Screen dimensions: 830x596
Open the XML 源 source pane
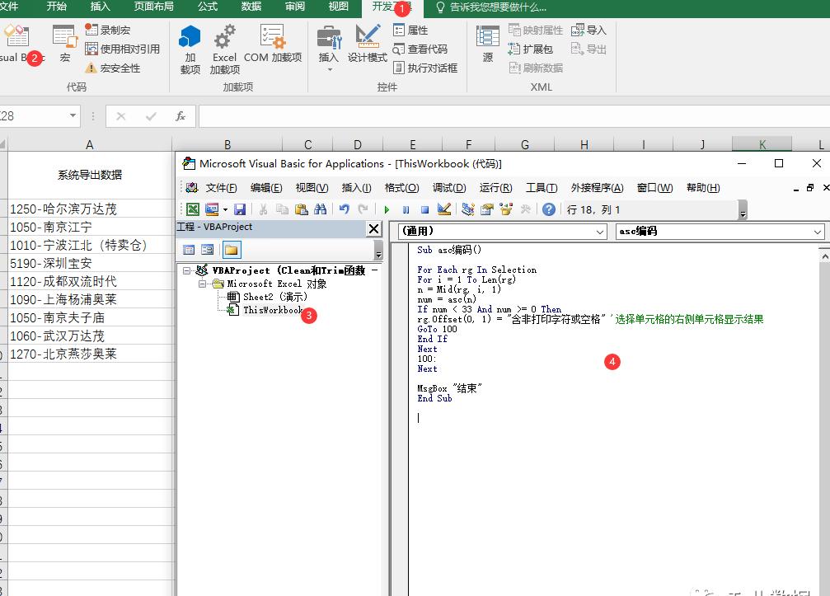[x=487, y=44]
